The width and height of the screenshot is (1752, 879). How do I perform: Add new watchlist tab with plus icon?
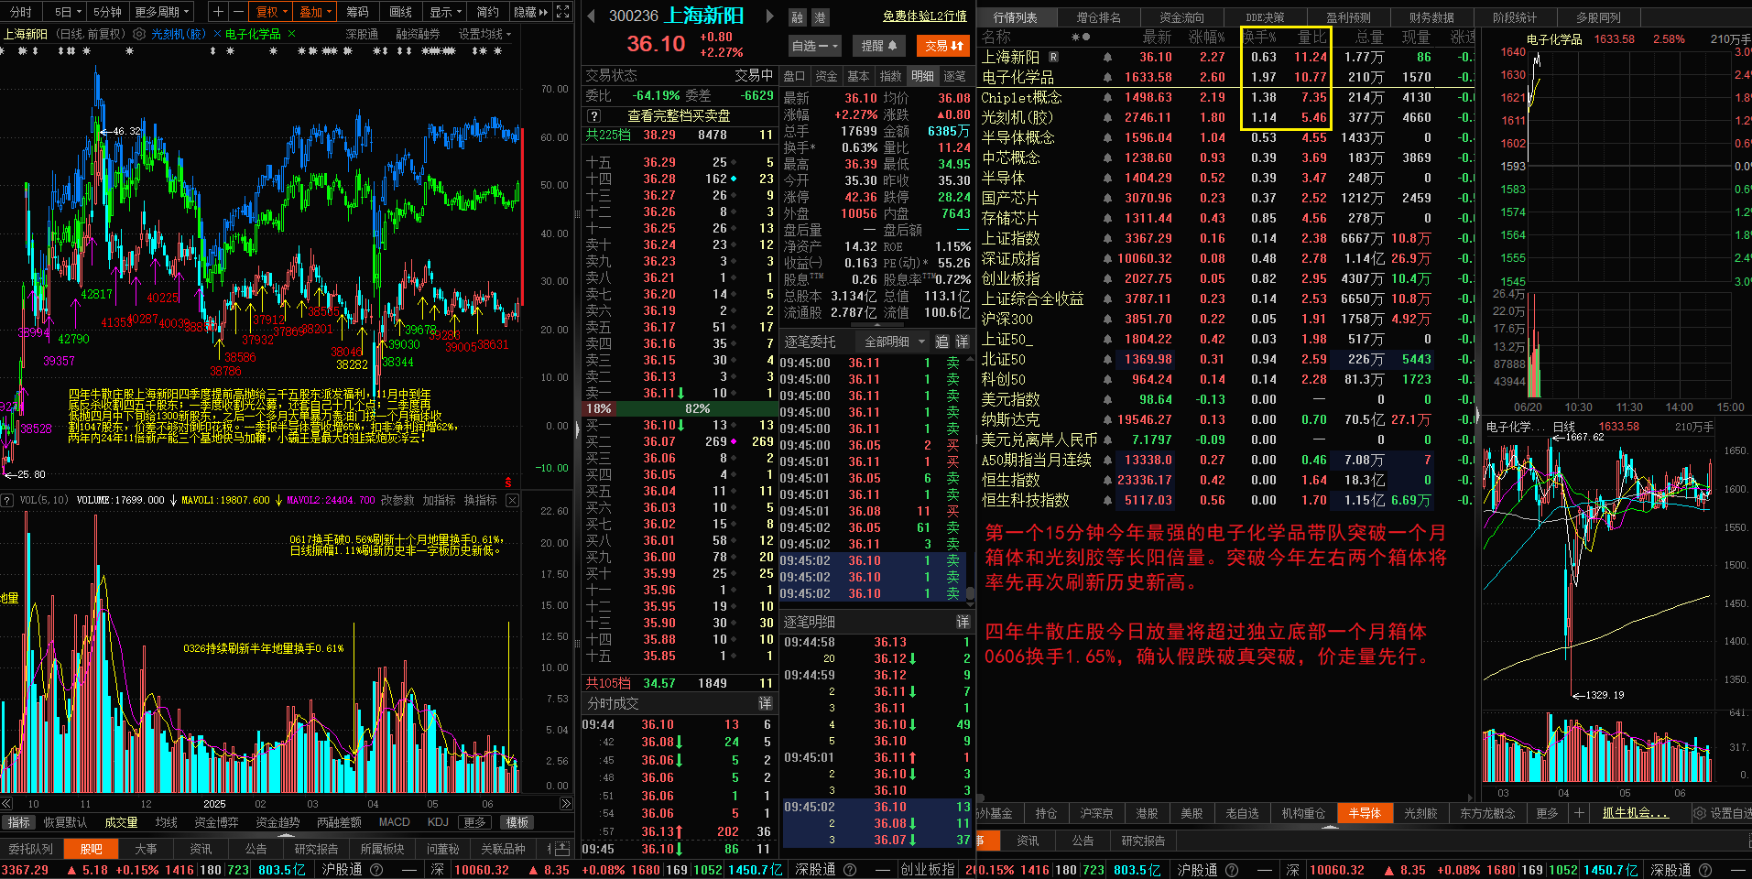tap(1579, 813)
